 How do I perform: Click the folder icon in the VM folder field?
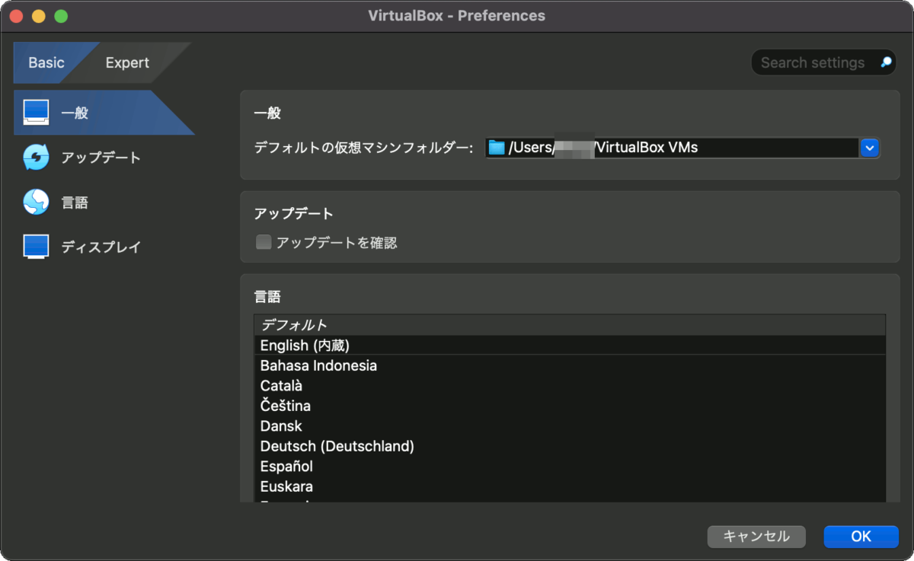click(x=497, y=148)
